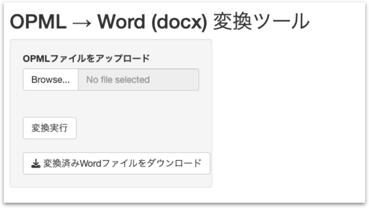Select the 'No file selected' file name field
Screen dimensions: 369x208
(139, 80)
